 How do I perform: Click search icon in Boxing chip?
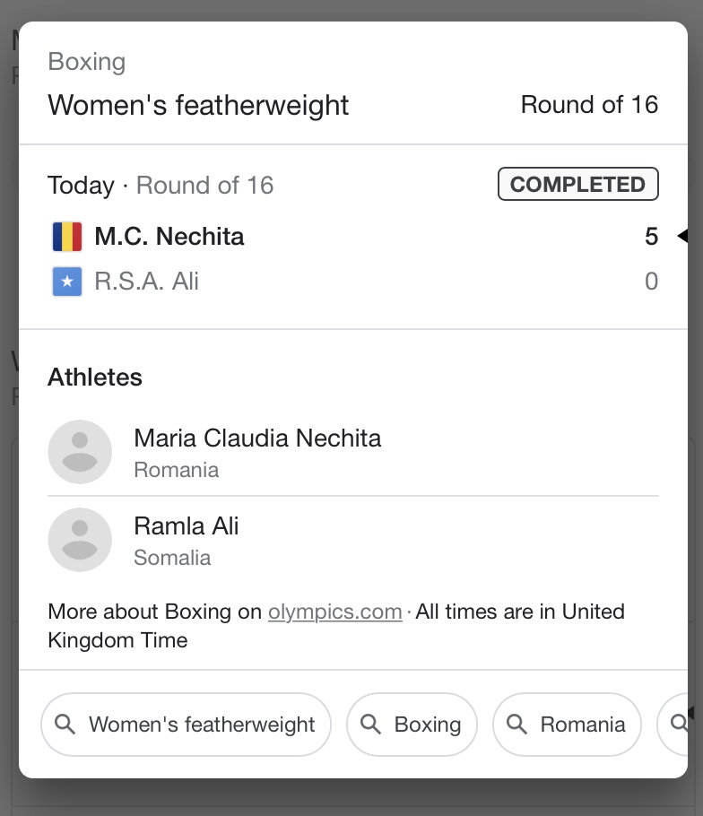click(x=371, y=725)
